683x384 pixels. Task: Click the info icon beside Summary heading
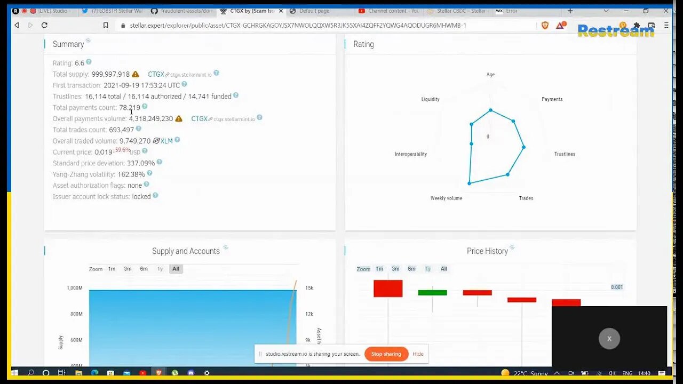point(88,41)
